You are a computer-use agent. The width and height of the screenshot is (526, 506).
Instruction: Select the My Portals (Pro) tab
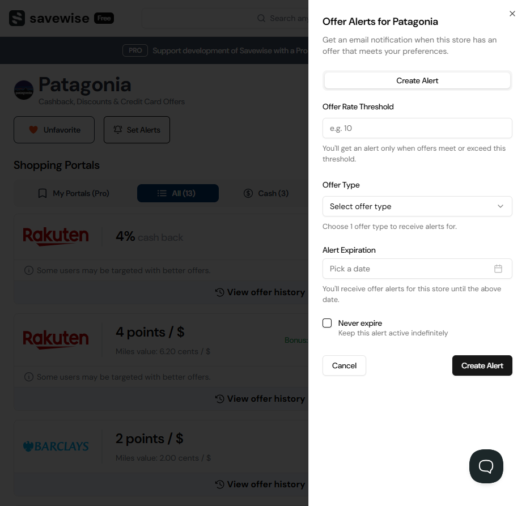tap(74, 193)
